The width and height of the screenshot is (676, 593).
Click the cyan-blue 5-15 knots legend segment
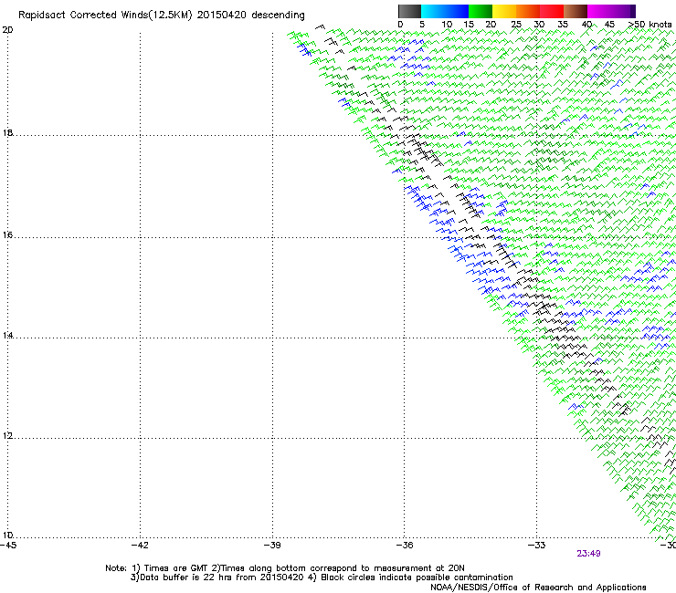(445, 11)
